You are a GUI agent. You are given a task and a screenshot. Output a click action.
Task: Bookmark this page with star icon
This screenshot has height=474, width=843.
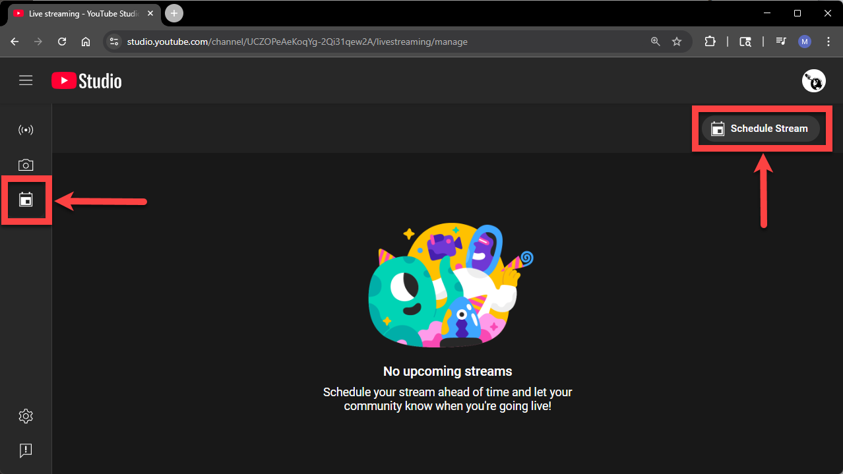coord(677,42)
